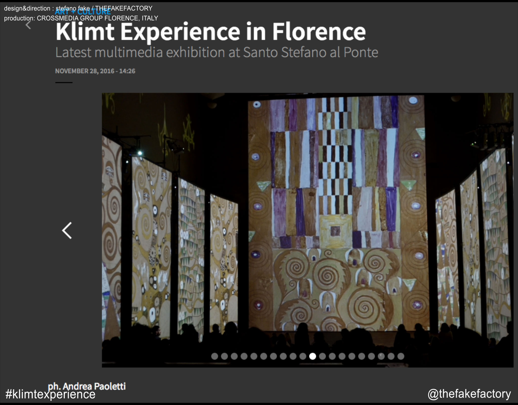
Task: Click the headline Klimt Experience in Florence
Action: pyautogui.click(x=210, y=32)
